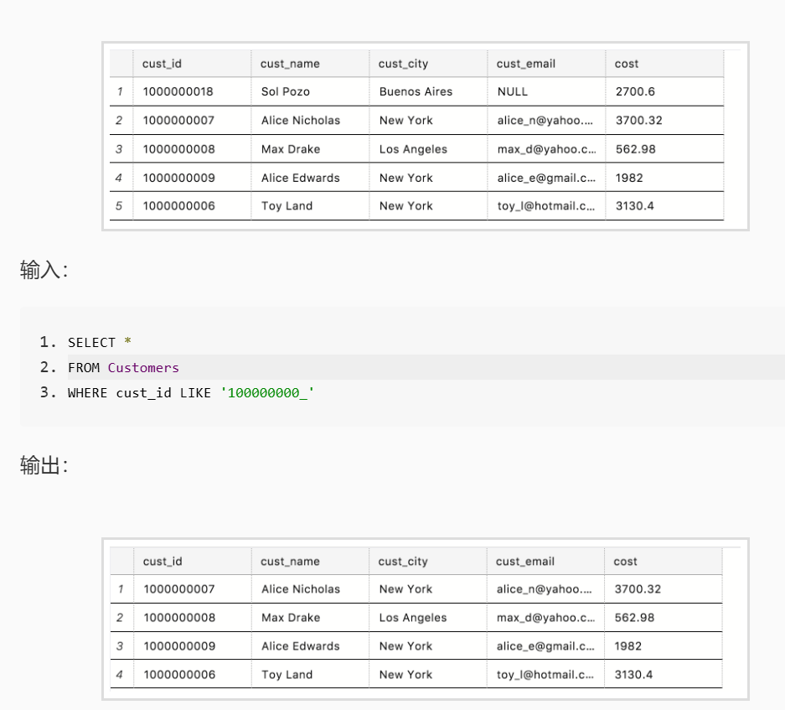Click the 输出: heading
The height and width of the screenshot is (710, 785).
coord(44,465)
